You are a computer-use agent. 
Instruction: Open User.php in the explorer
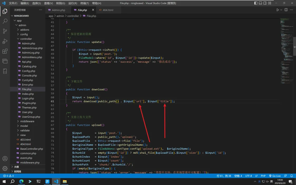pyautogui.click(x=27, y=112)
